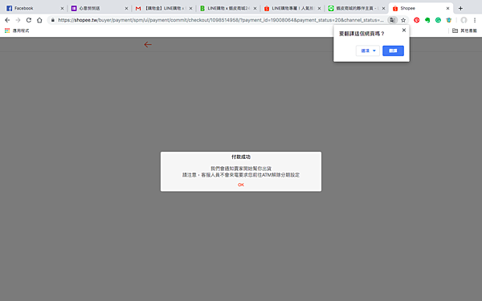Image resolution: width=482 pixels, height=301 pixels.
Task: Select the active Shopee tab
Action: pyautogui.click(x=420, y=8)
